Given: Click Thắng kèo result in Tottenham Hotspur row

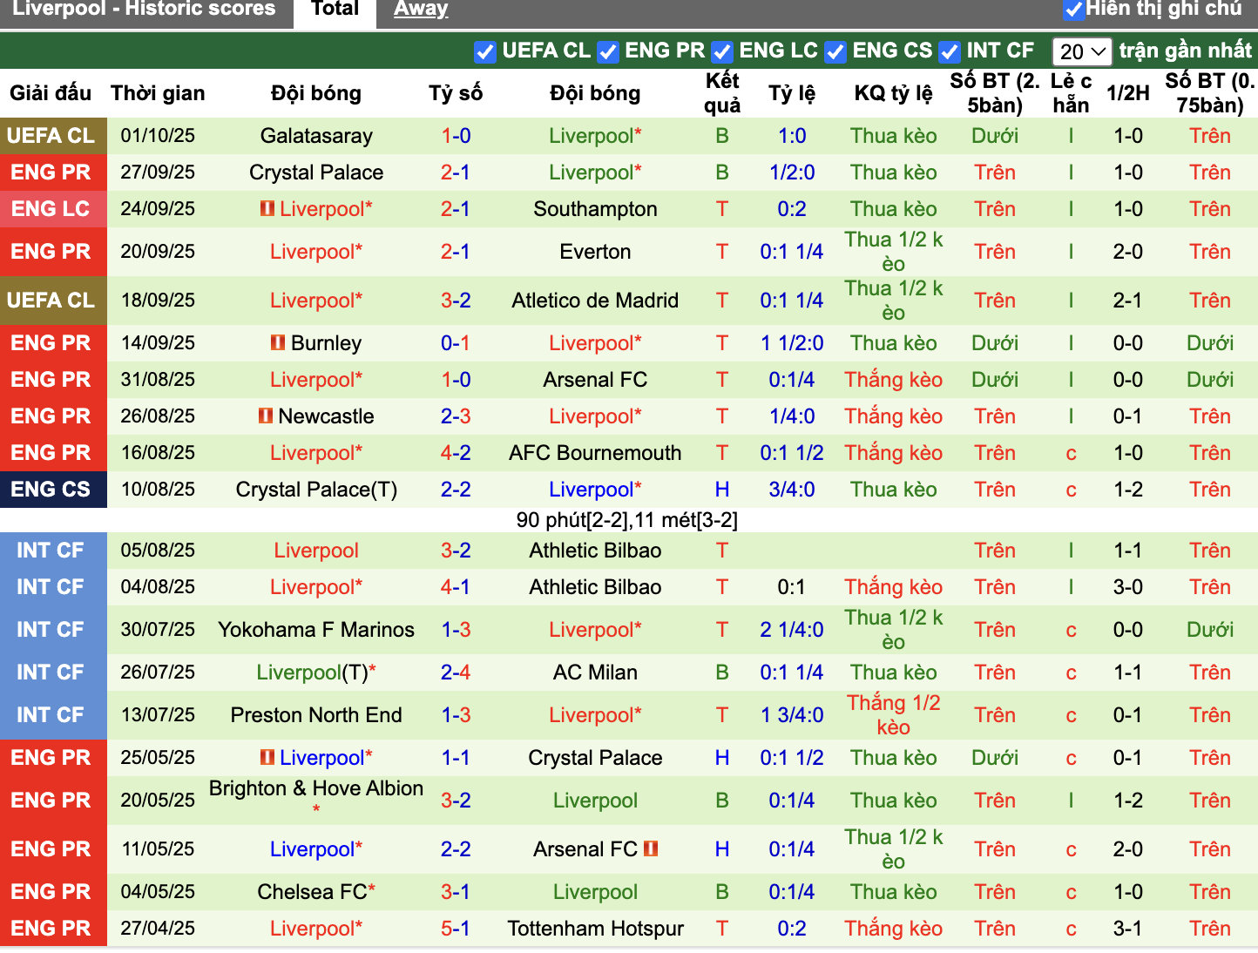Looking at the screenshot, I should 894,929.
